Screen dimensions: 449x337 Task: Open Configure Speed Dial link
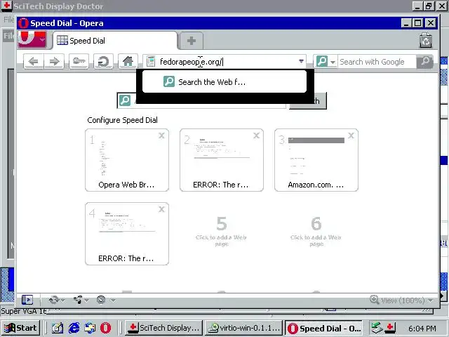[x=122, y=120]
